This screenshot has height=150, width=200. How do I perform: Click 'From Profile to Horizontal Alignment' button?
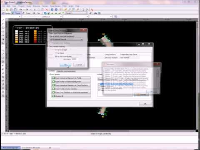click(71, 82)
